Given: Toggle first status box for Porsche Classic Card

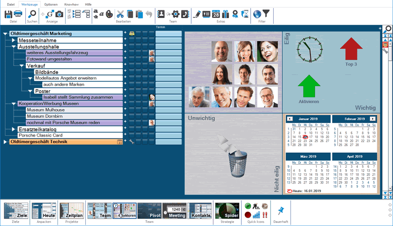Looking at the screenshot, I should coord(132,135).
